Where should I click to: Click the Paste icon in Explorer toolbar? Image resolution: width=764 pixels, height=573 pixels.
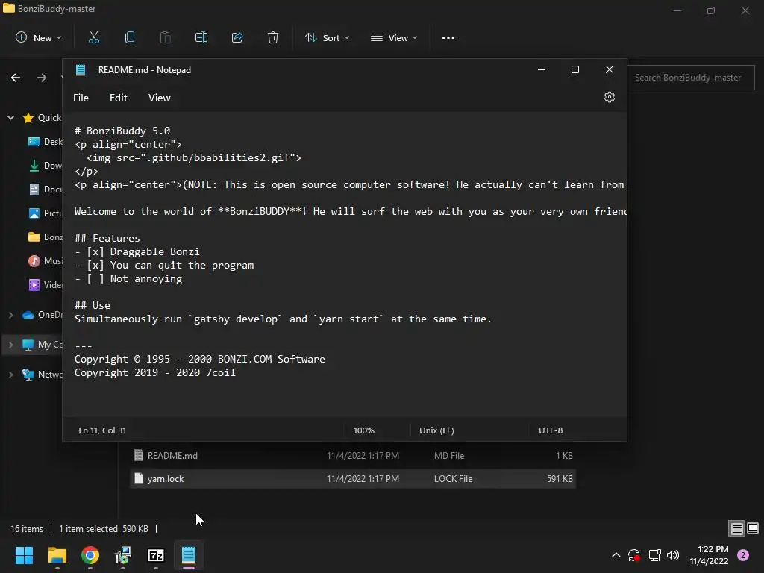tap(166, 37)
